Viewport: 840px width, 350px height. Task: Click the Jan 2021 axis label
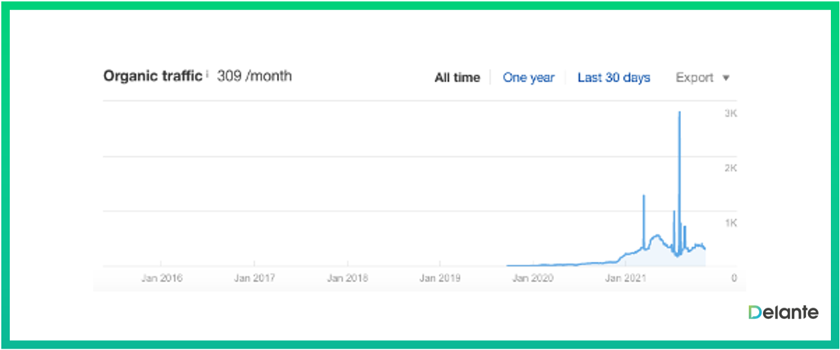(x=626, y=278)
